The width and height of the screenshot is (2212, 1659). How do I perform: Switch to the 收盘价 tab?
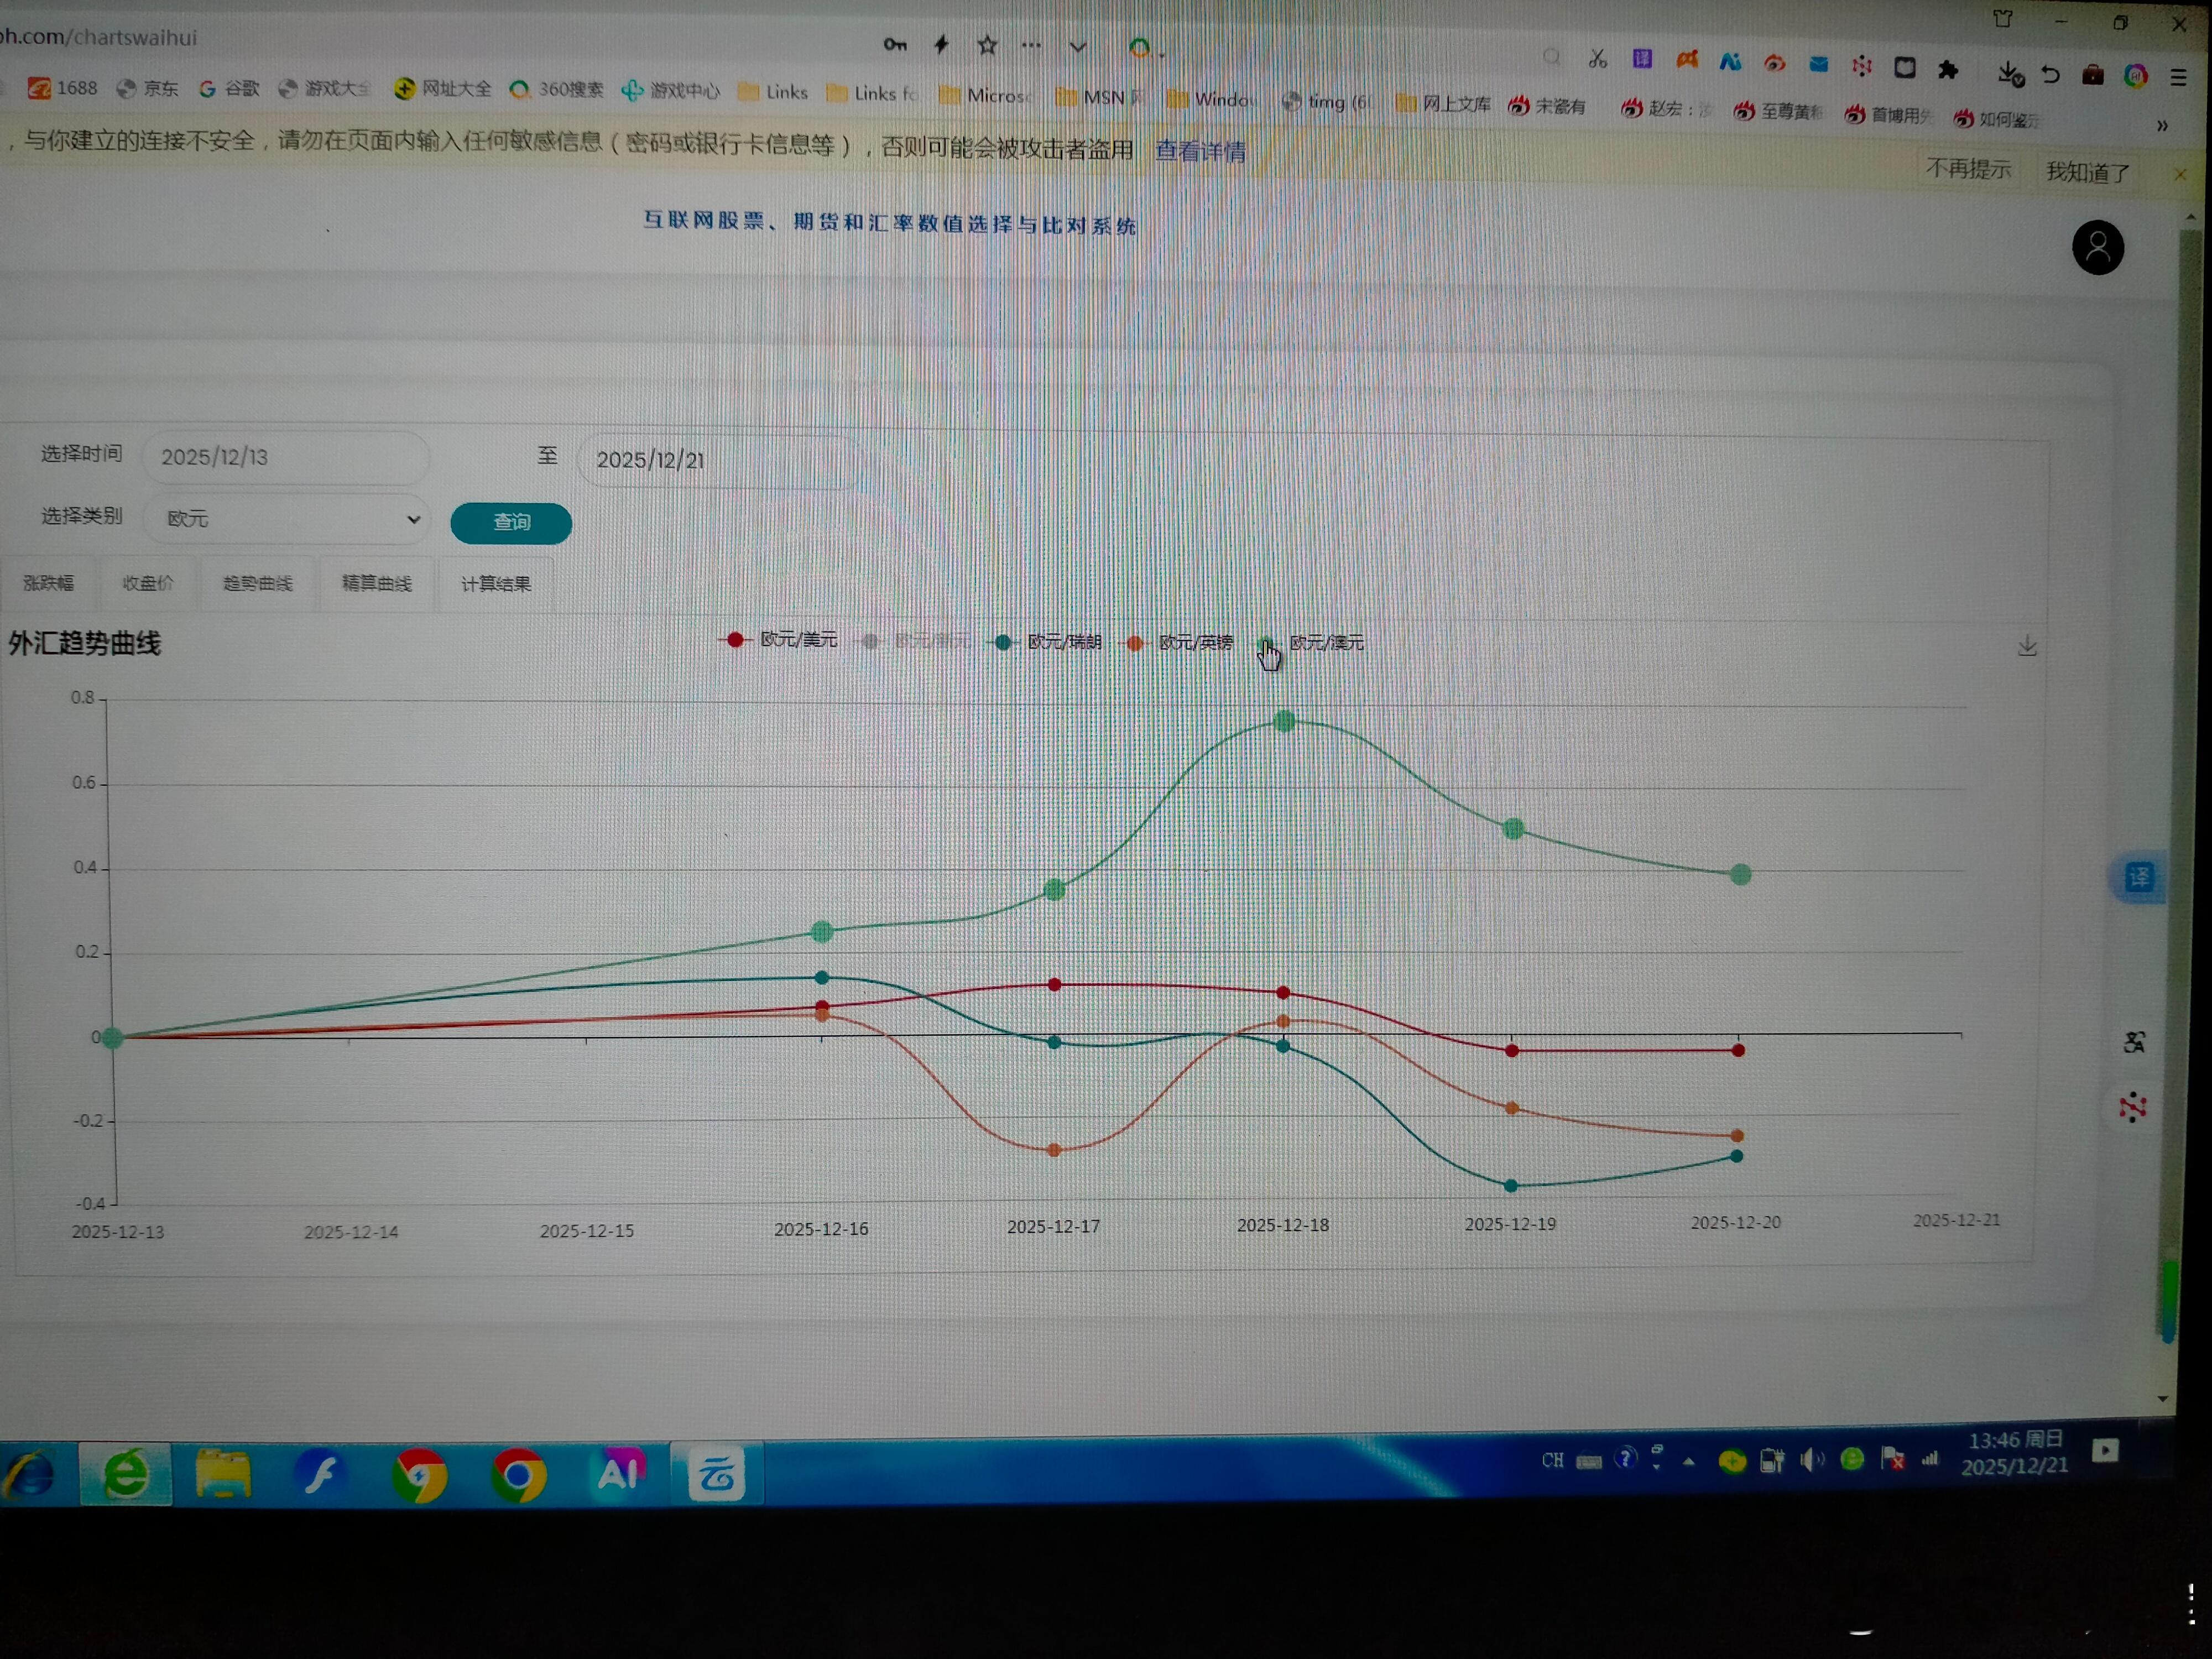(148, 583)
